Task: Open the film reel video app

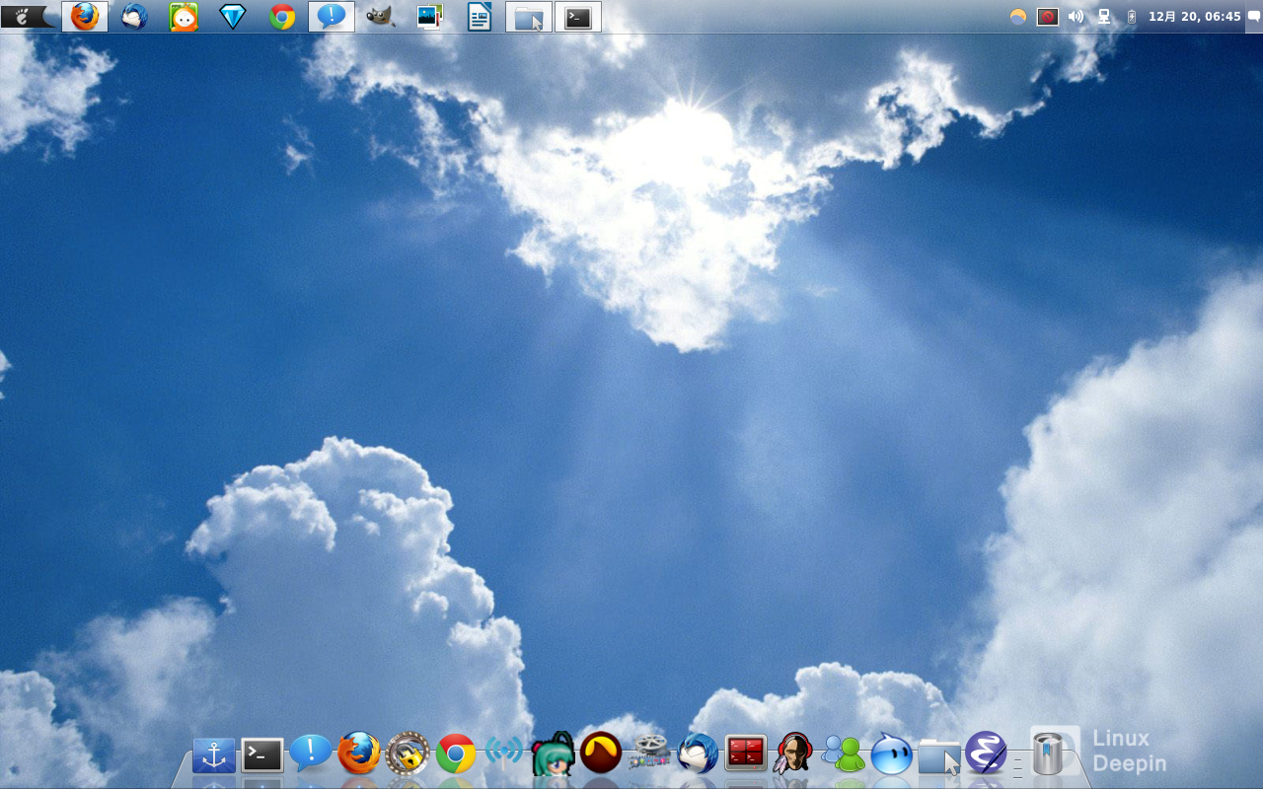Action: (x=649, y=753)
